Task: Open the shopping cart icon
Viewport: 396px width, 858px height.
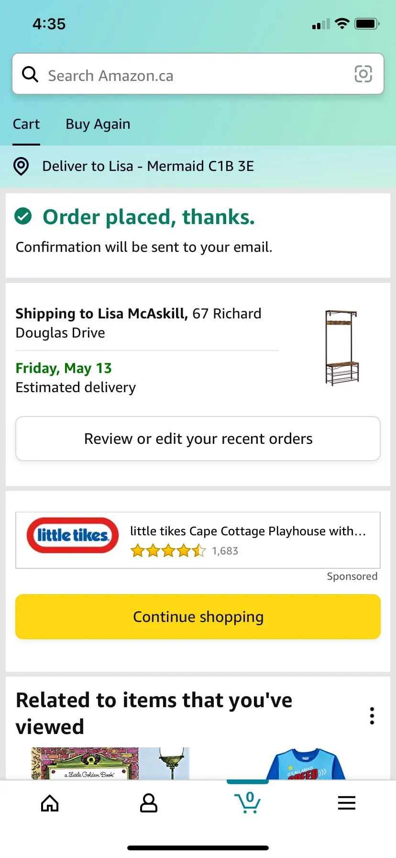Action: coord(247,802)
